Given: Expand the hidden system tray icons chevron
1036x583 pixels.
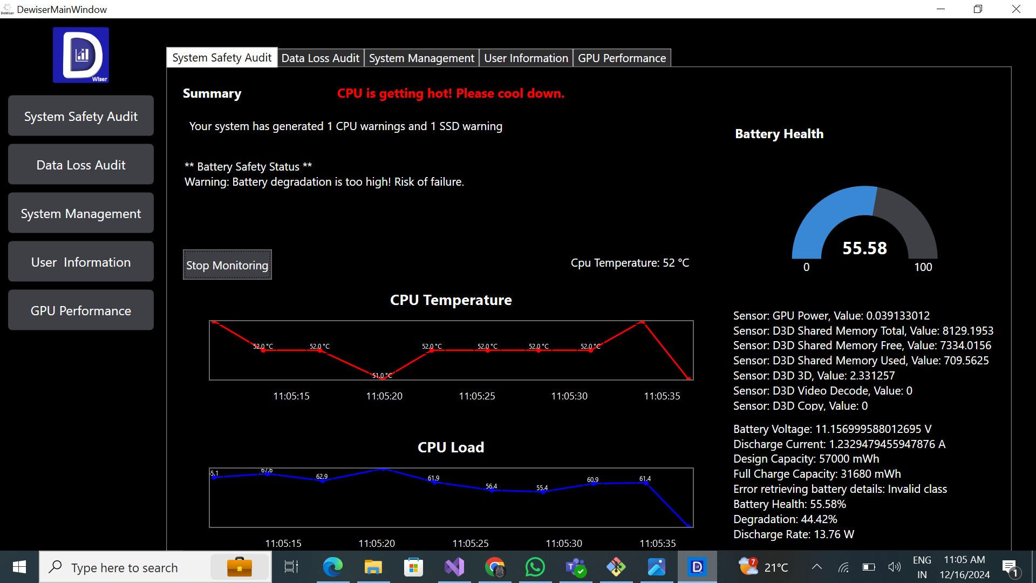Looking at the screenshot, I should click(x=816, y=567).
